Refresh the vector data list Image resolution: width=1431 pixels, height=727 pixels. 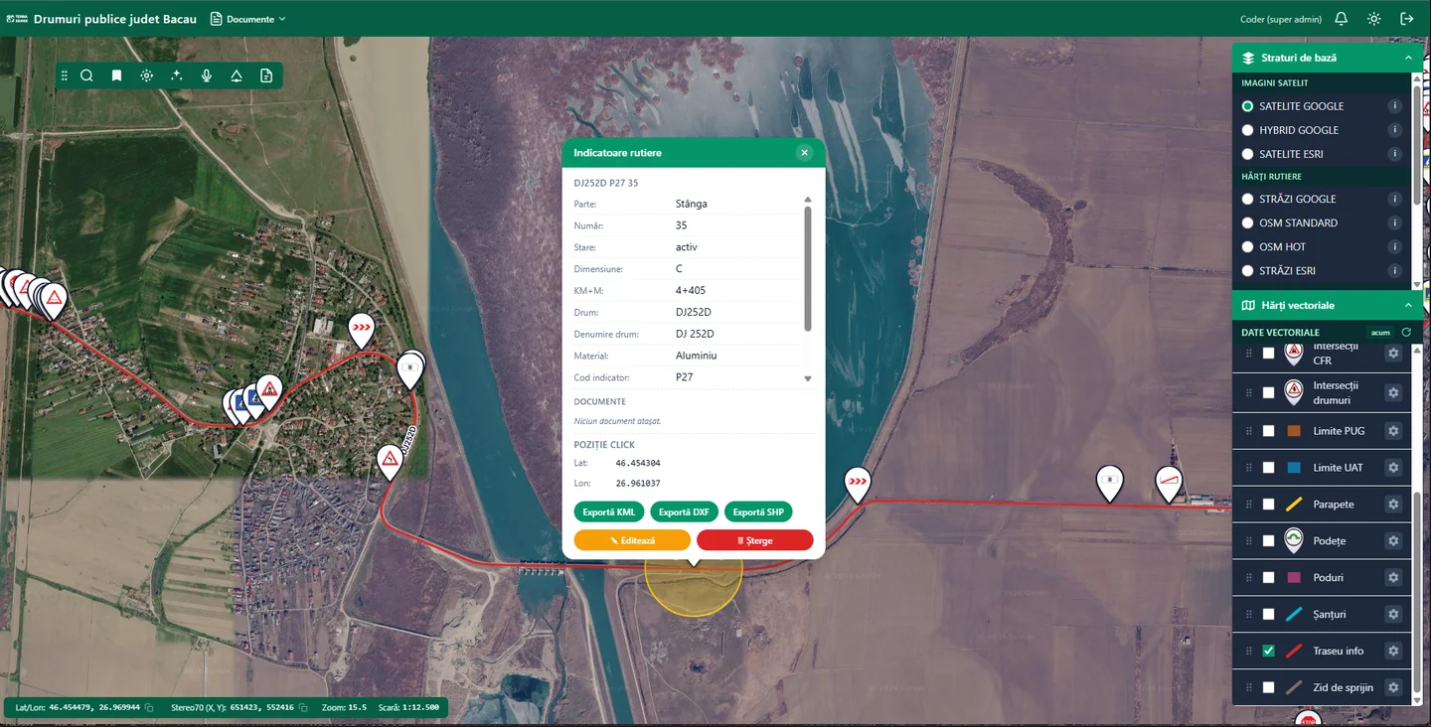pyautogui.click(x=1406, y=332)
